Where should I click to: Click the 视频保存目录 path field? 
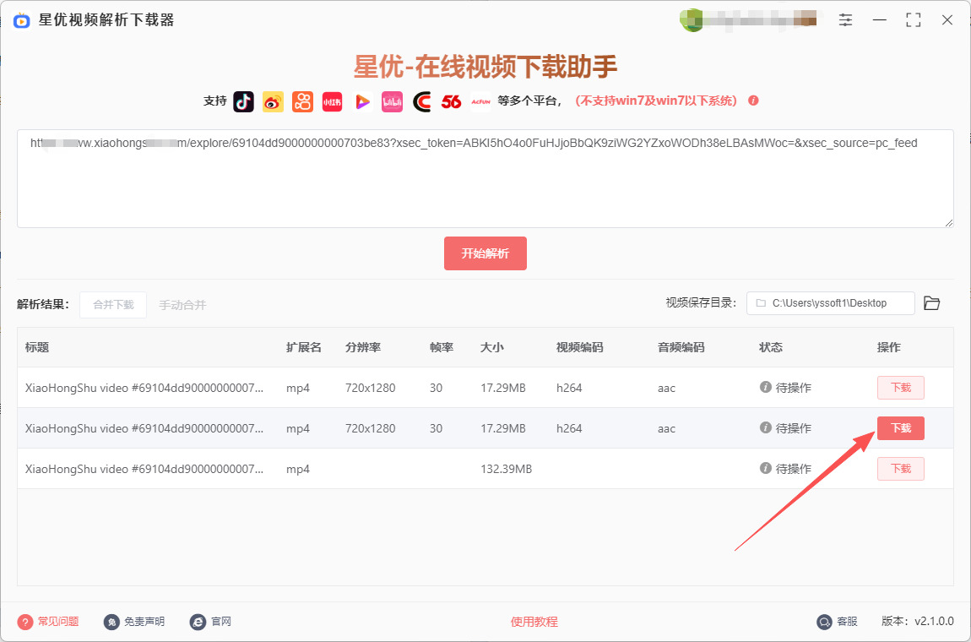[831, 303]
